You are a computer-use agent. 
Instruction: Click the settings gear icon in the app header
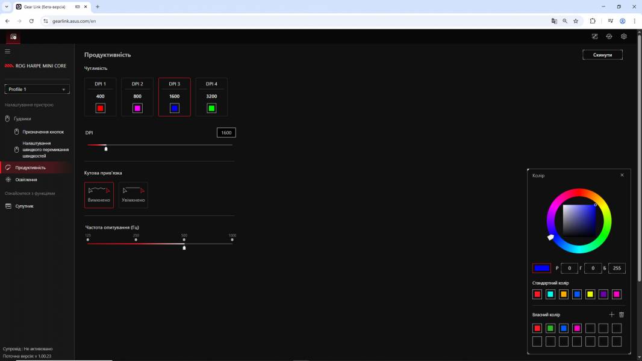pyautogui.click(x=624, y=37)
